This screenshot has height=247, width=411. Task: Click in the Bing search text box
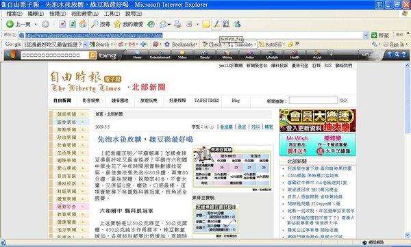click(55, 55)
